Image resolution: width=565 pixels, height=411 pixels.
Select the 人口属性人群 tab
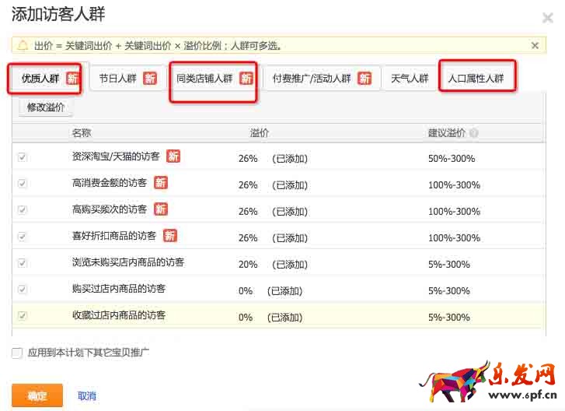coord(476,79)
